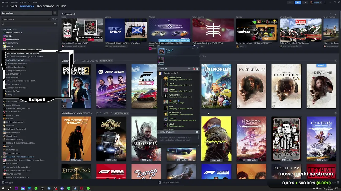This screenshot has height=191, width=341.
Task: Select Escape Simulator 2 in sidebar
Action: pos(14,33)
